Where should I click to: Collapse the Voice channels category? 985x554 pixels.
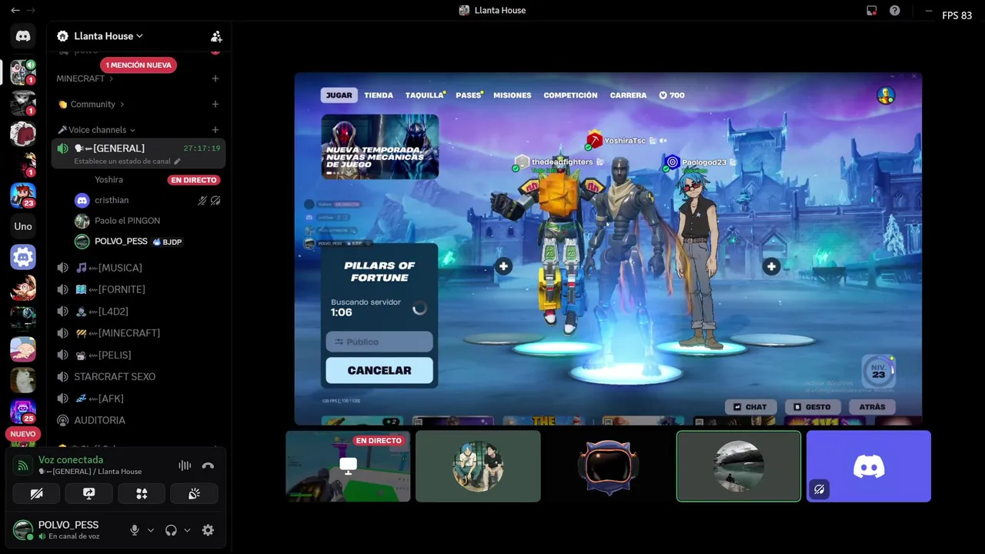coord(96,130)
